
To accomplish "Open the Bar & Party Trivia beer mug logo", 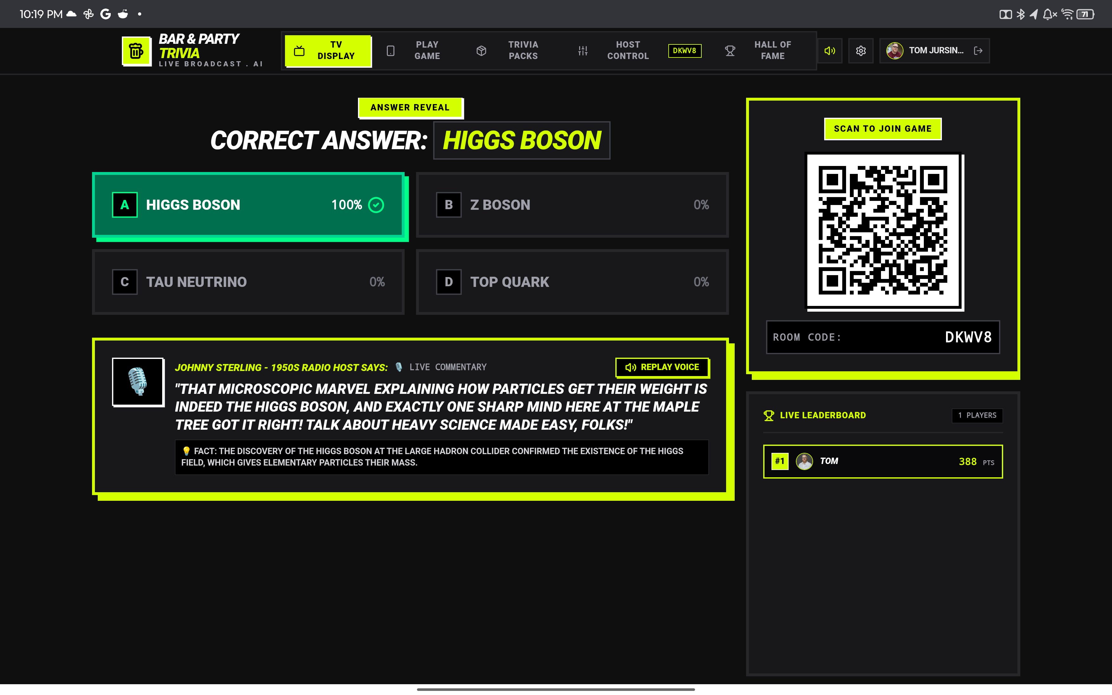I will click(x=136, y=50).
